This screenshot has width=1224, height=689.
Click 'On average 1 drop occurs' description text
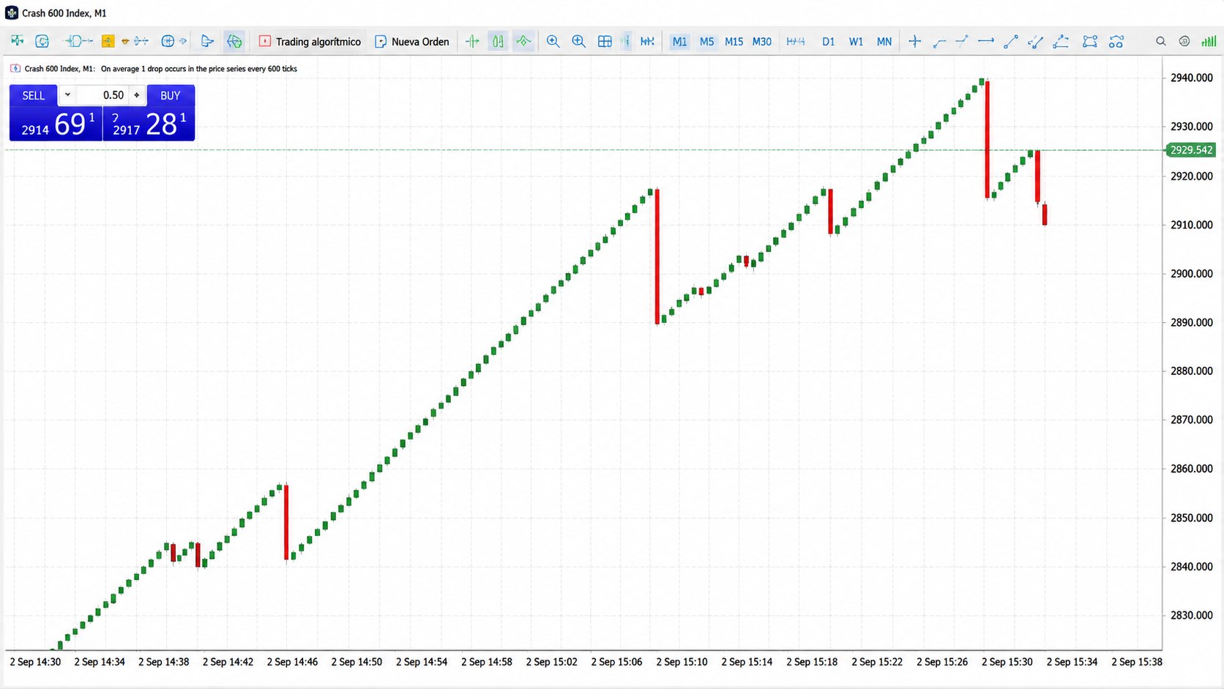coord(199,69)
